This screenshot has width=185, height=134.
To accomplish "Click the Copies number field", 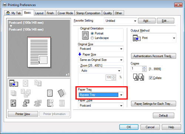I will [137, 69].
